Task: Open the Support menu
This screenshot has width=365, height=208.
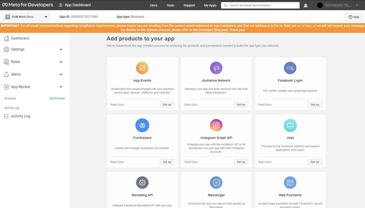Action: click(189, 5)
